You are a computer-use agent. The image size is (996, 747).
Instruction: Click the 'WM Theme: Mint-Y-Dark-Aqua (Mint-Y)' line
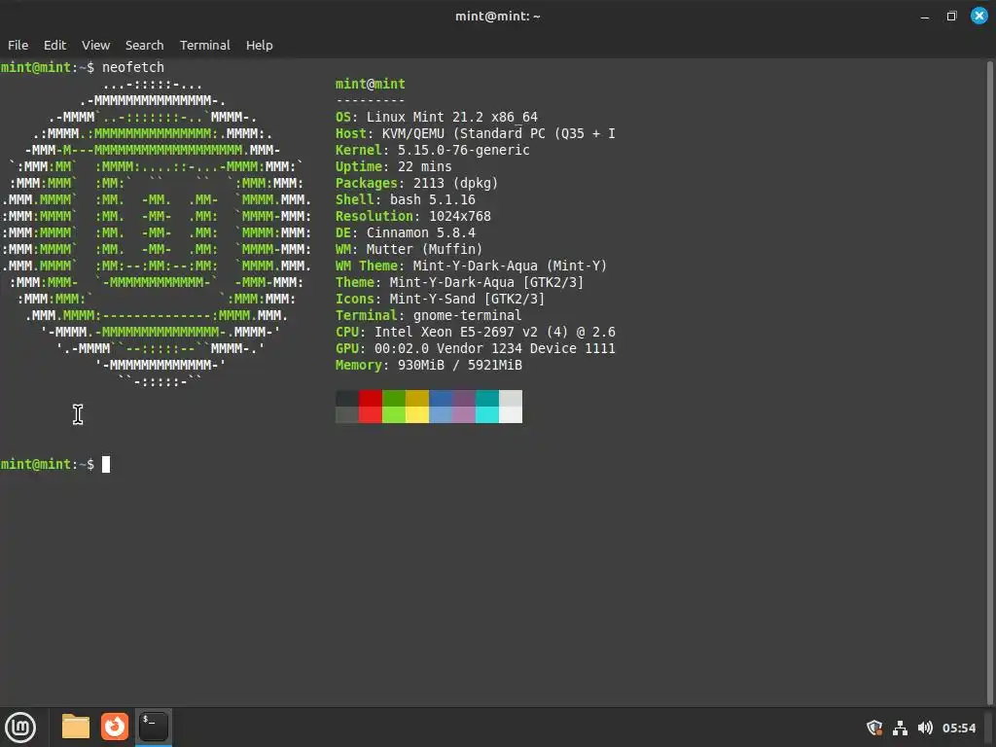472,266
